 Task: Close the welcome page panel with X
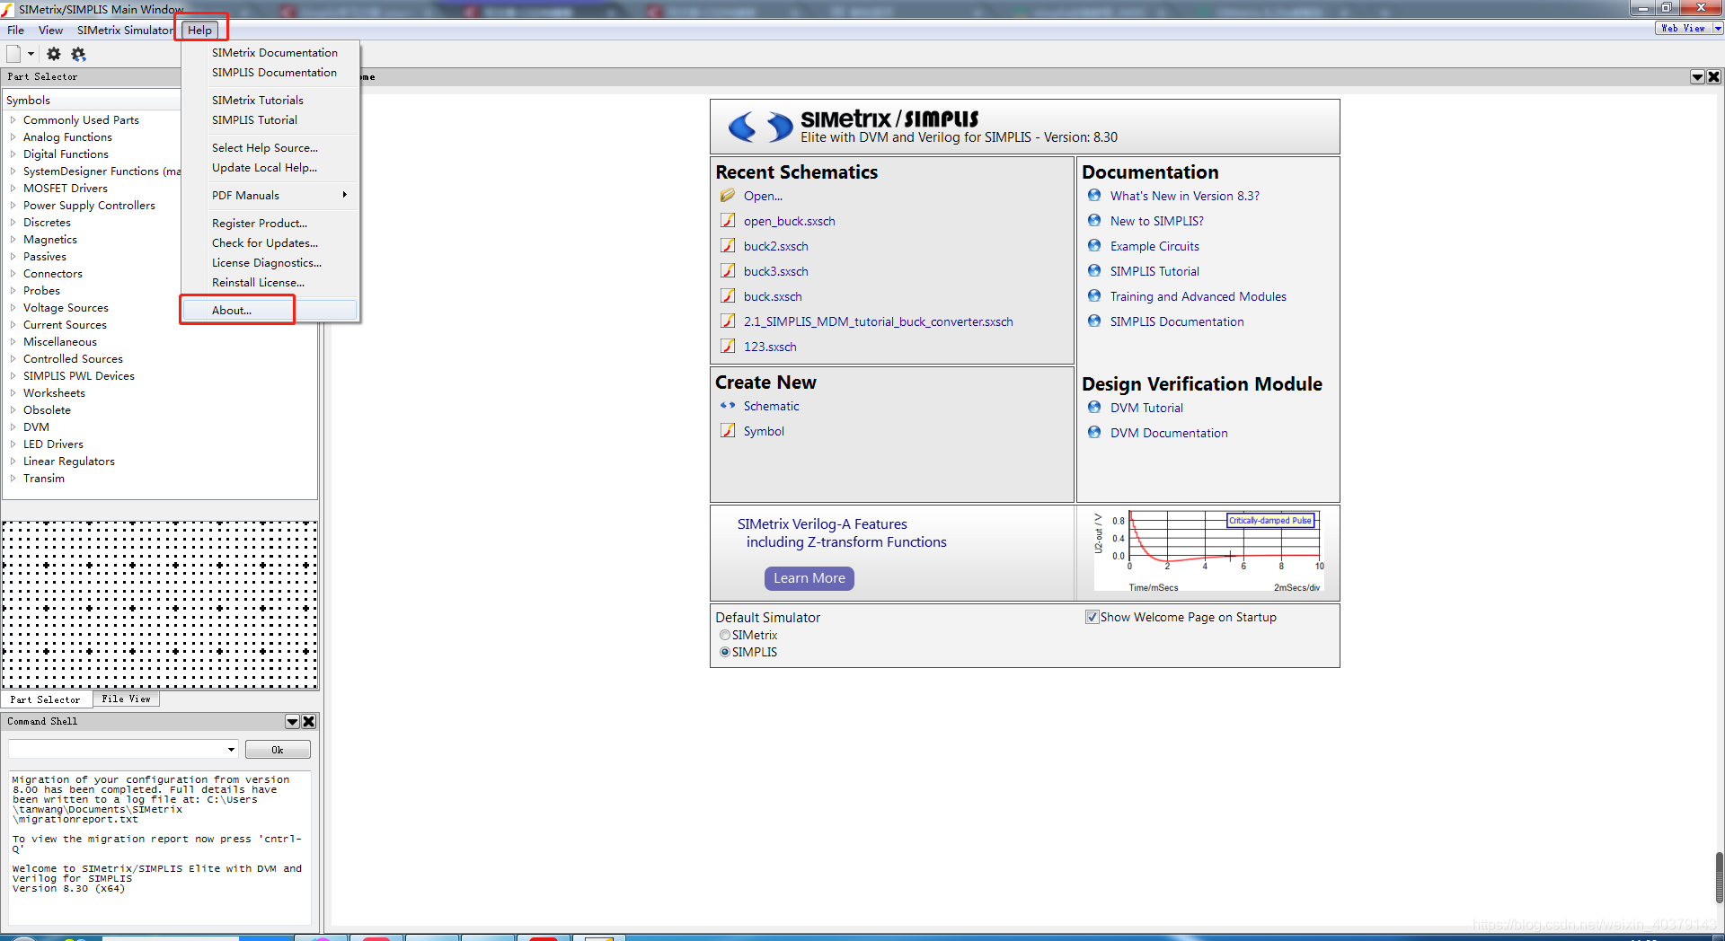click(1713, 77)
